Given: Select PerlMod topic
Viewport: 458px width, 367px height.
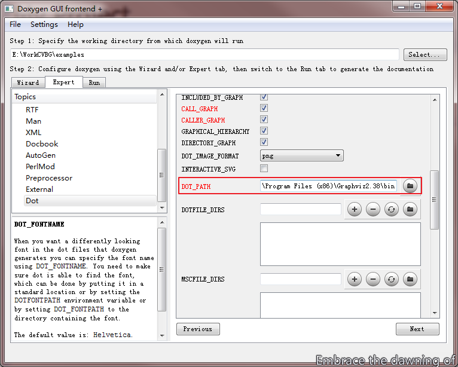Looking at the screenshot, I should tap(40, 167).
